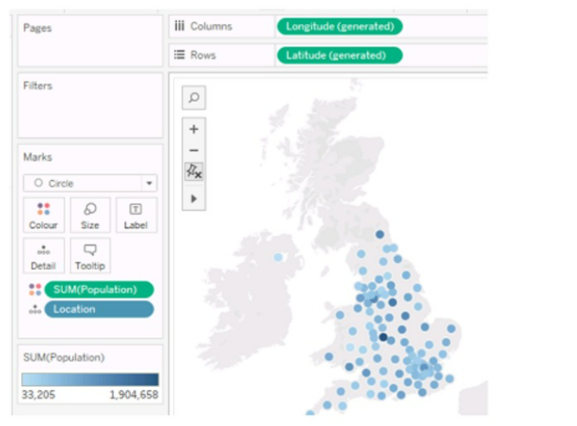Screen dimensions: 577x426
Task: Select the Location detail pill
Action: pyautogui.click(x=99, y=309)
